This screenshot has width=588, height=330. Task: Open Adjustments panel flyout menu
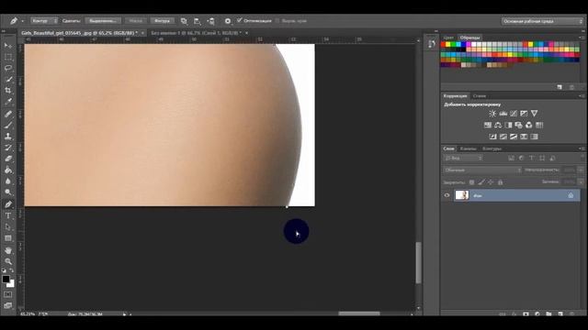coord(582,96)
